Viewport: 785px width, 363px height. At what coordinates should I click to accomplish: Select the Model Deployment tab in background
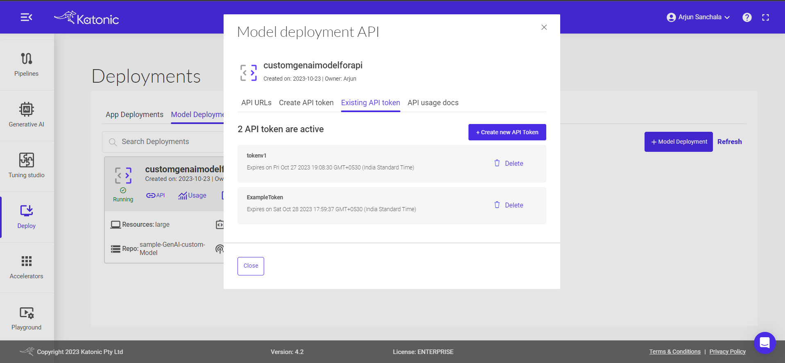pyautogui.click(x=197, y=115)
